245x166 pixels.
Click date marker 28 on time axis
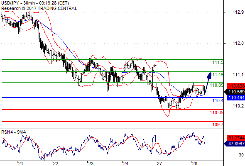194,164
